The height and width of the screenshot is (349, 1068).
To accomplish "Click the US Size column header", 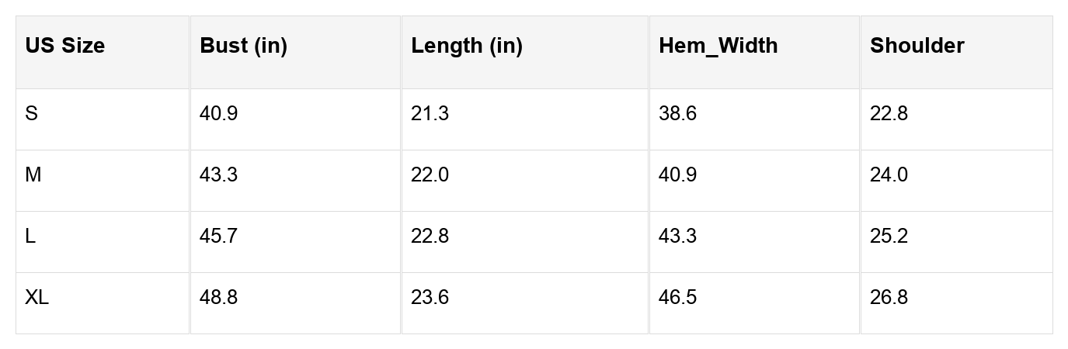I will [64, 46].
